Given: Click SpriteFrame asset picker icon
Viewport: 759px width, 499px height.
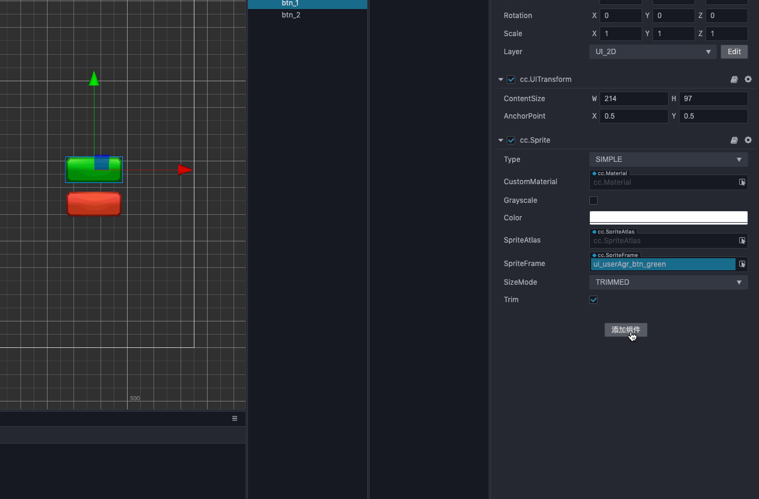Looking at the screenshot, I should [742, 264].
